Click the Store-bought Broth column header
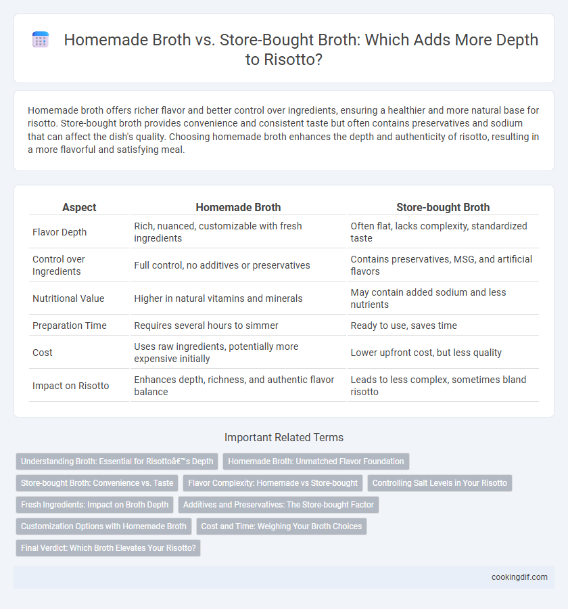Viewport: 568px width, 609px height. pyautogui.click(x=443, y=208)
